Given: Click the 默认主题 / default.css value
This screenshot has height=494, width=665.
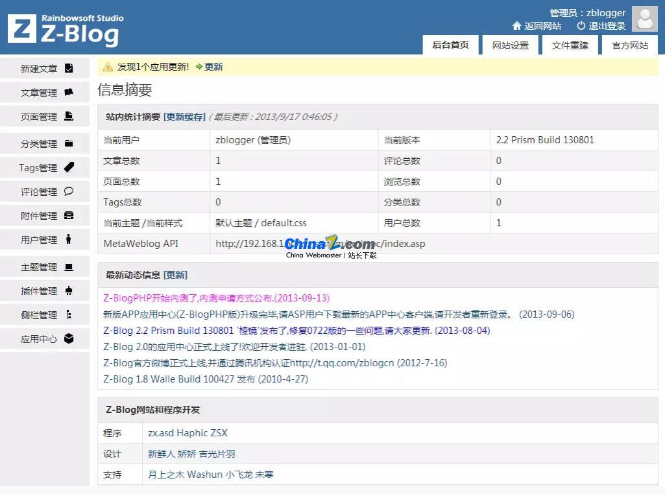Looking at the screenshot, I should pos(261,223).
